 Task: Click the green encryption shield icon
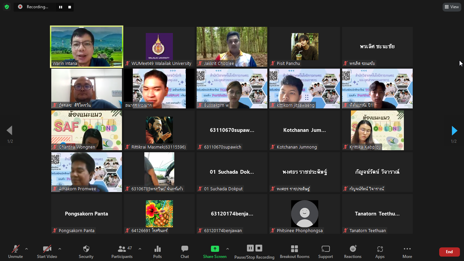tap(7, 7)
